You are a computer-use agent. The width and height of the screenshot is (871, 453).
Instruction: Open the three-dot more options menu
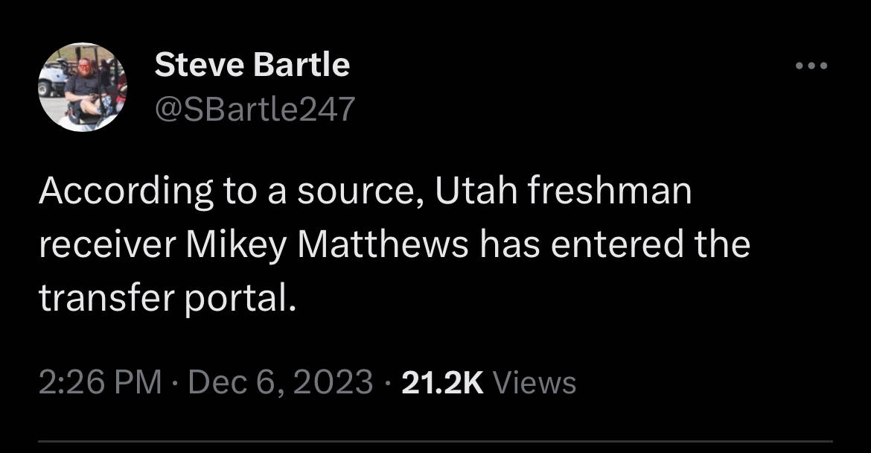811,66
